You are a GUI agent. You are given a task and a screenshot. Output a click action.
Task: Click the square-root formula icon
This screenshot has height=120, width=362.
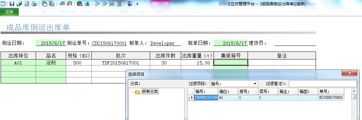pos(62,4)
